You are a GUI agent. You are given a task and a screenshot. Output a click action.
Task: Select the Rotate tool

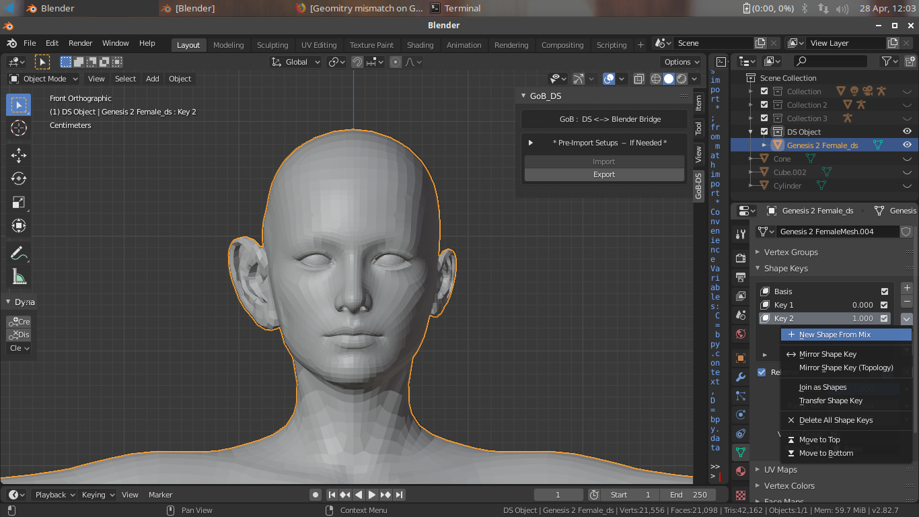[19, 179]
